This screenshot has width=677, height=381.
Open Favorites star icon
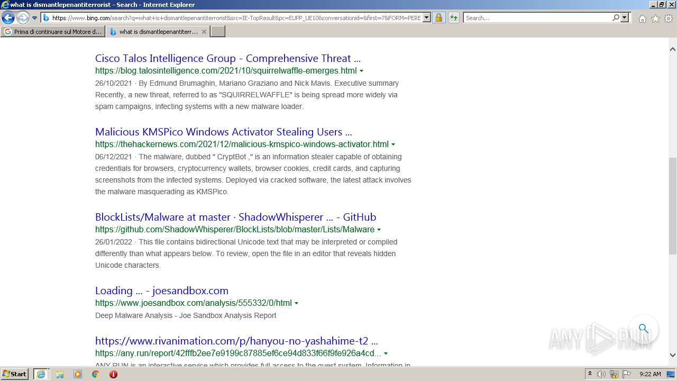(x=655, y=19)
